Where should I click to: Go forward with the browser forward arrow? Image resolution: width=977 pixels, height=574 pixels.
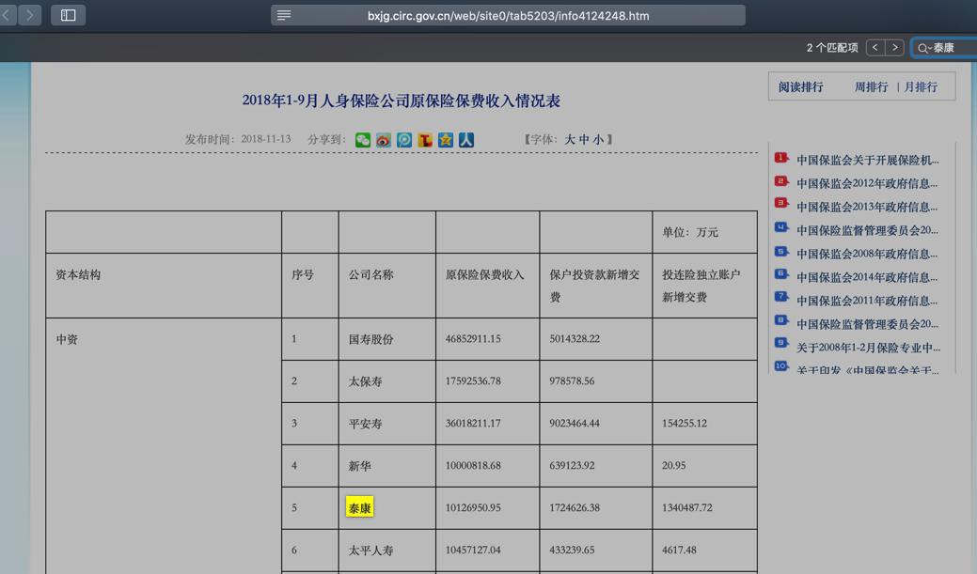click(29, 15)
